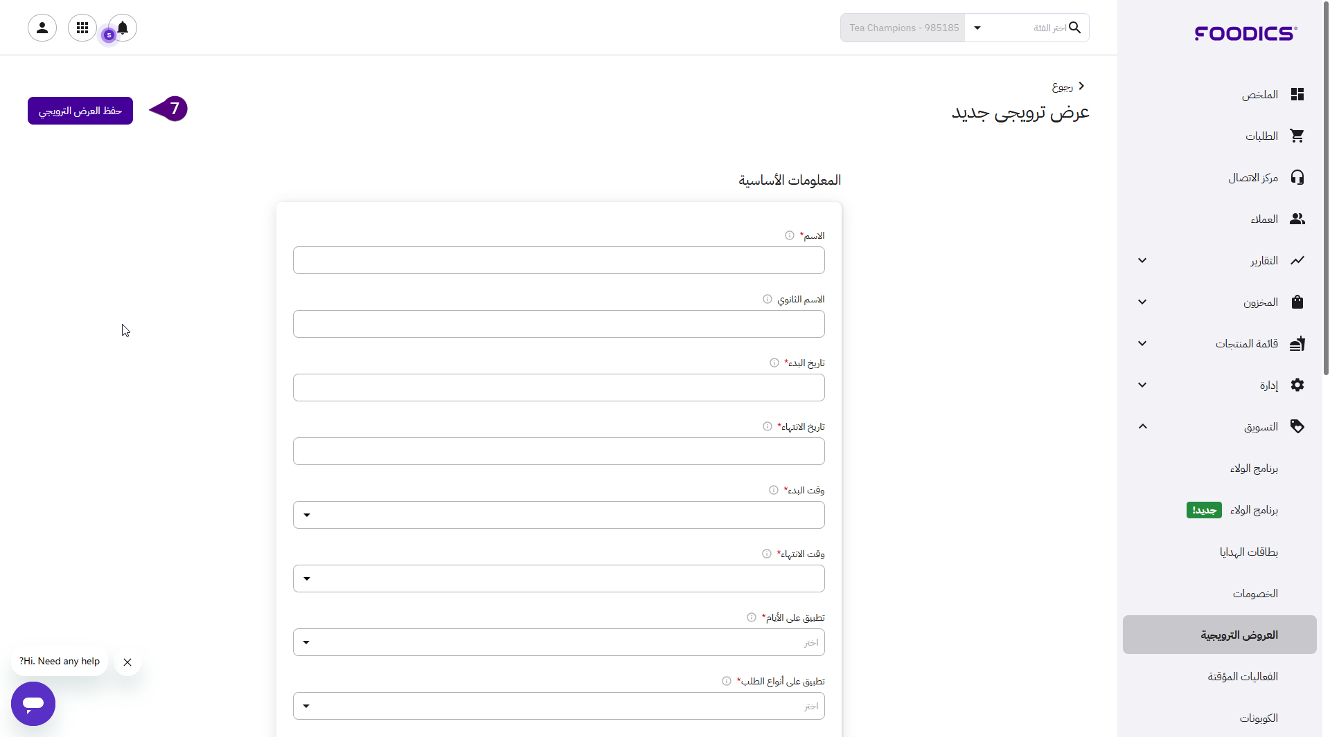This screenshot has width=1330, height=737.
Task: Expand the Tea Champions account selector
Action: point(977,28)
